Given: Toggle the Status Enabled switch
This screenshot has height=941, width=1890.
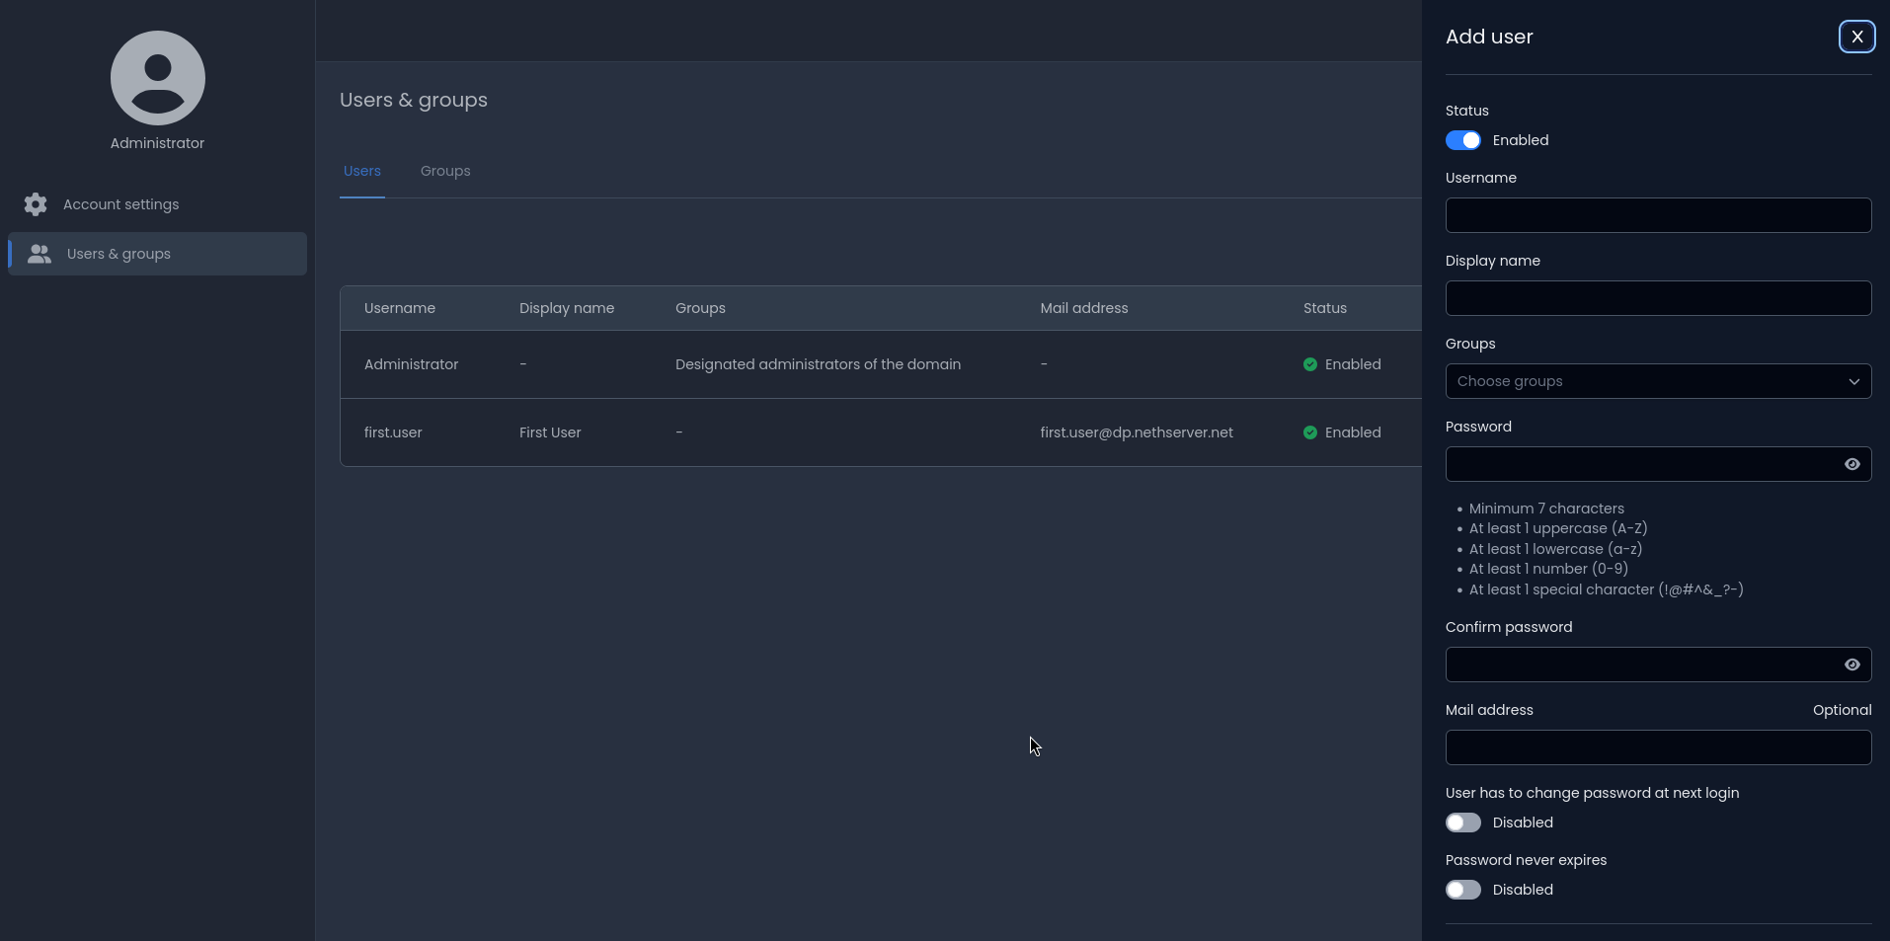Looking at the screenshot, I should click(x=1462, y=140).
